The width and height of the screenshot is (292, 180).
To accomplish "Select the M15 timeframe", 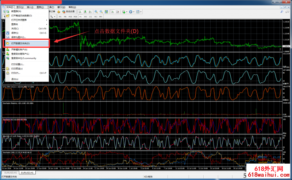I will tap(70, 16).
